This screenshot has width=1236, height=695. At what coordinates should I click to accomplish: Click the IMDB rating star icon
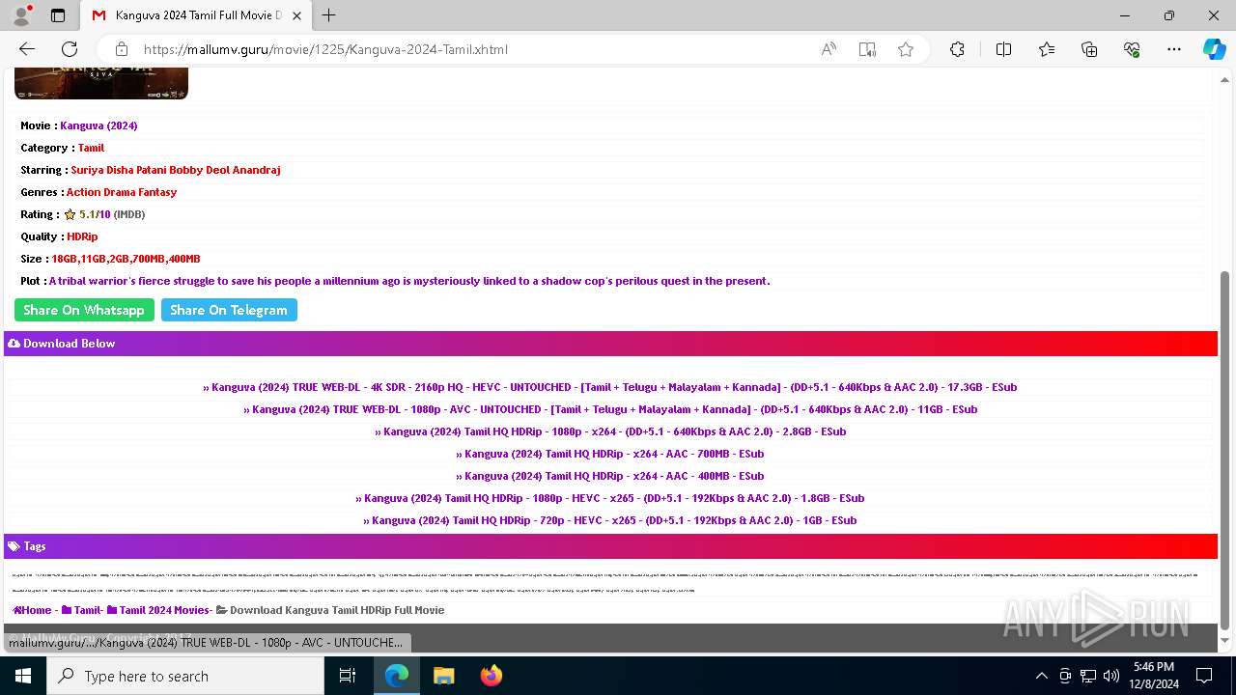point(70,214)
